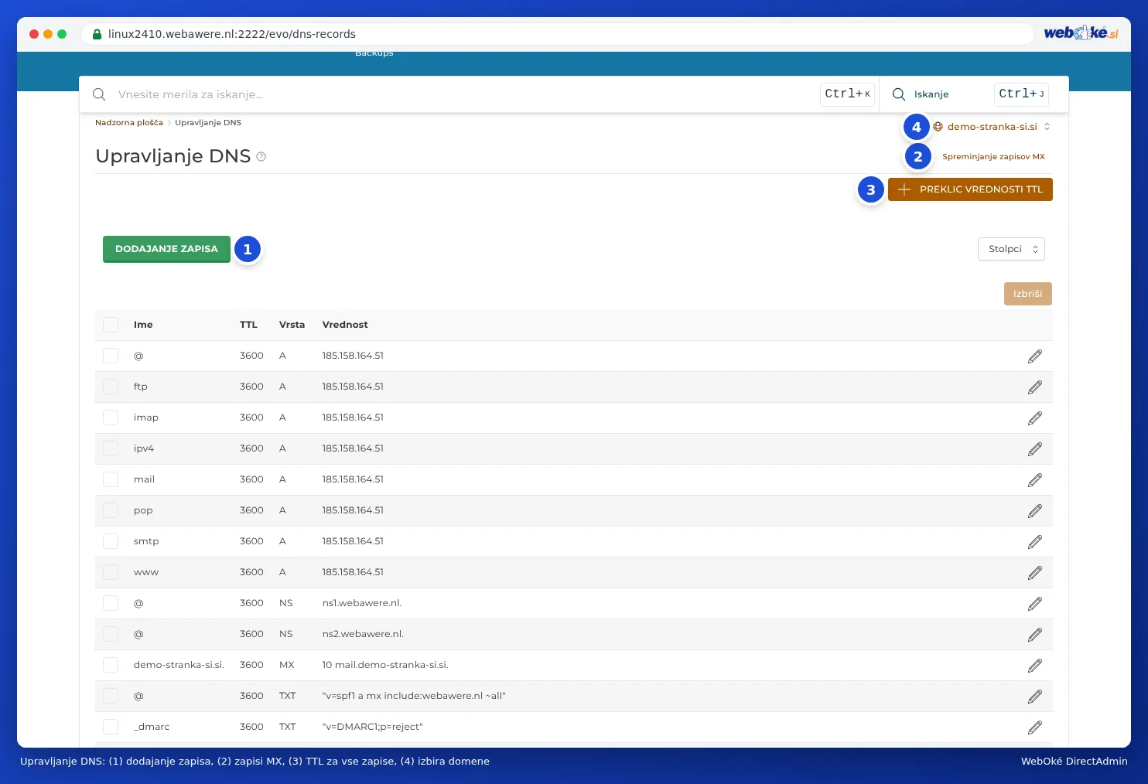Click the ns1.webawere.nl. value text
Screen dimensions: 1148x784
362,603
